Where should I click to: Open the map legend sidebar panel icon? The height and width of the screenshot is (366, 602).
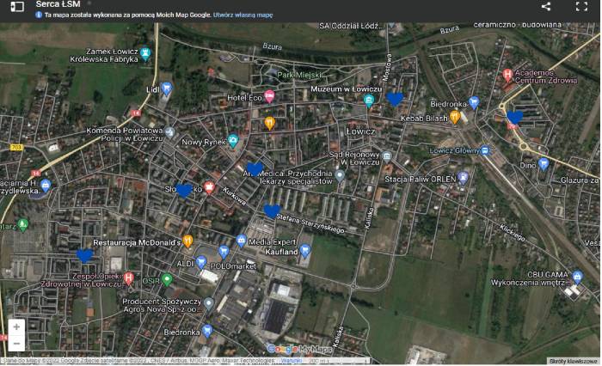pyautogui.click(x=17, y=7)
